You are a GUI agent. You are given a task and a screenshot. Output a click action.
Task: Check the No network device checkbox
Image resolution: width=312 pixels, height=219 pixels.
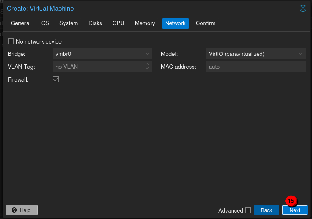pos(11,41)
